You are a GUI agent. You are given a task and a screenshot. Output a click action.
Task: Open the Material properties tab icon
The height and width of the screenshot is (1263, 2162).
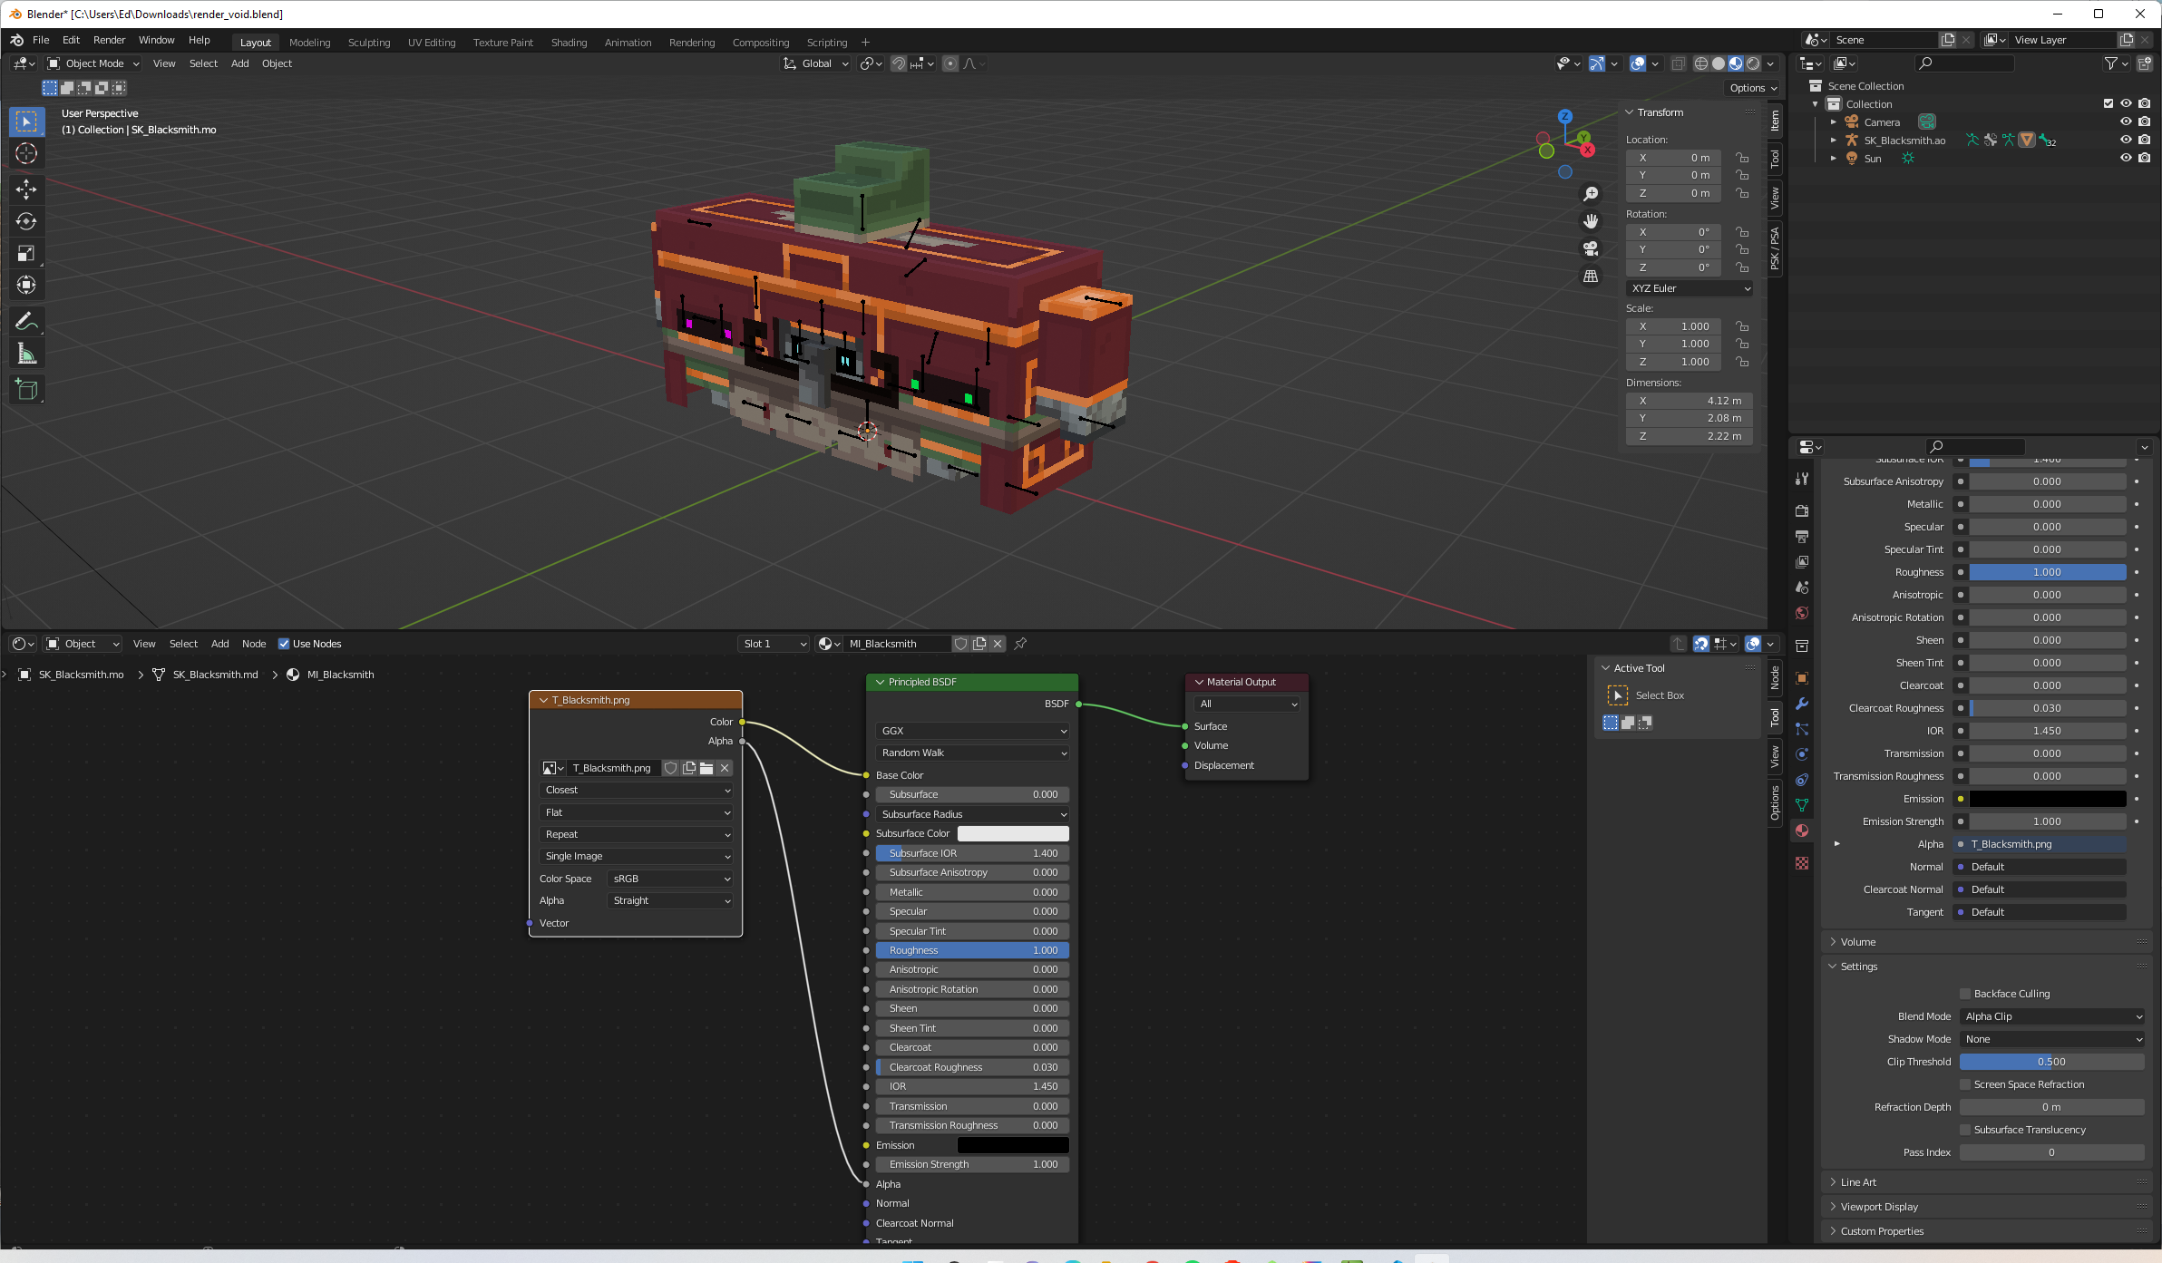1802,831
